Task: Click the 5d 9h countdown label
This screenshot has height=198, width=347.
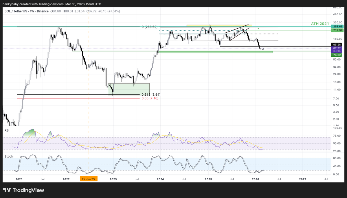Action: (x=337, y=51)
